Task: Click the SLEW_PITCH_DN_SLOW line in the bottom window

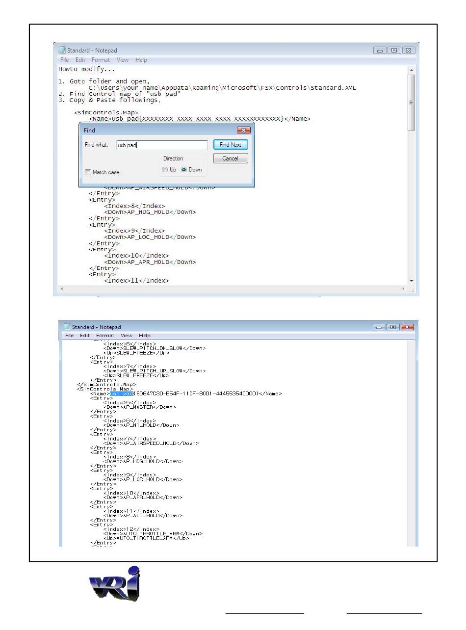Action: (x=155, y=348)
